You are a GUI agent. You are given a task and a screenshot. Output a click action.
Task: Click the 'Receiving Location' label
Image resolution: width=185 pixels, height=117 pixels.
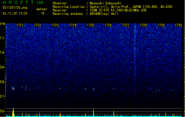coord(69,7)
